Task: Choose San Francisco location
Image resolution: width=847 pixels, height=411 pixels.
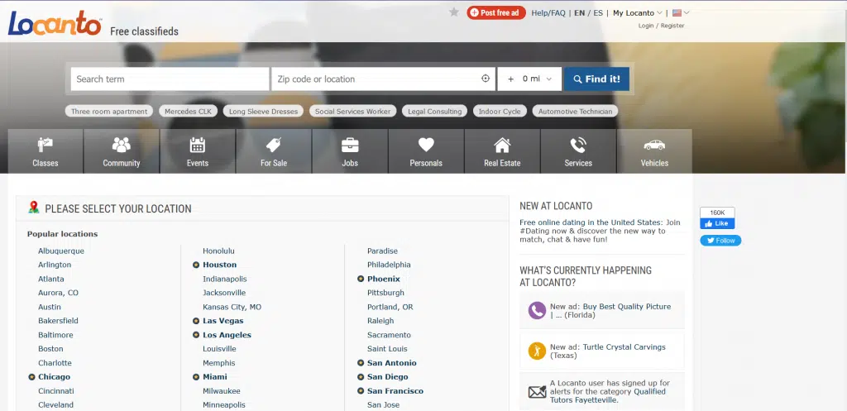Action: [x=395, y=391]
